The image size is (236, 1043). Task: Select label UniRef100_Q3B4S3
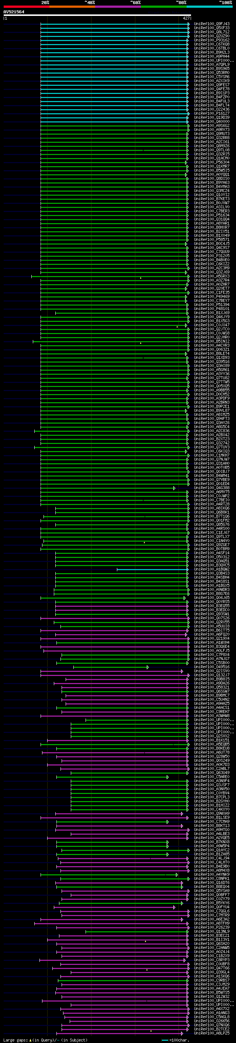tap(211, 573)
